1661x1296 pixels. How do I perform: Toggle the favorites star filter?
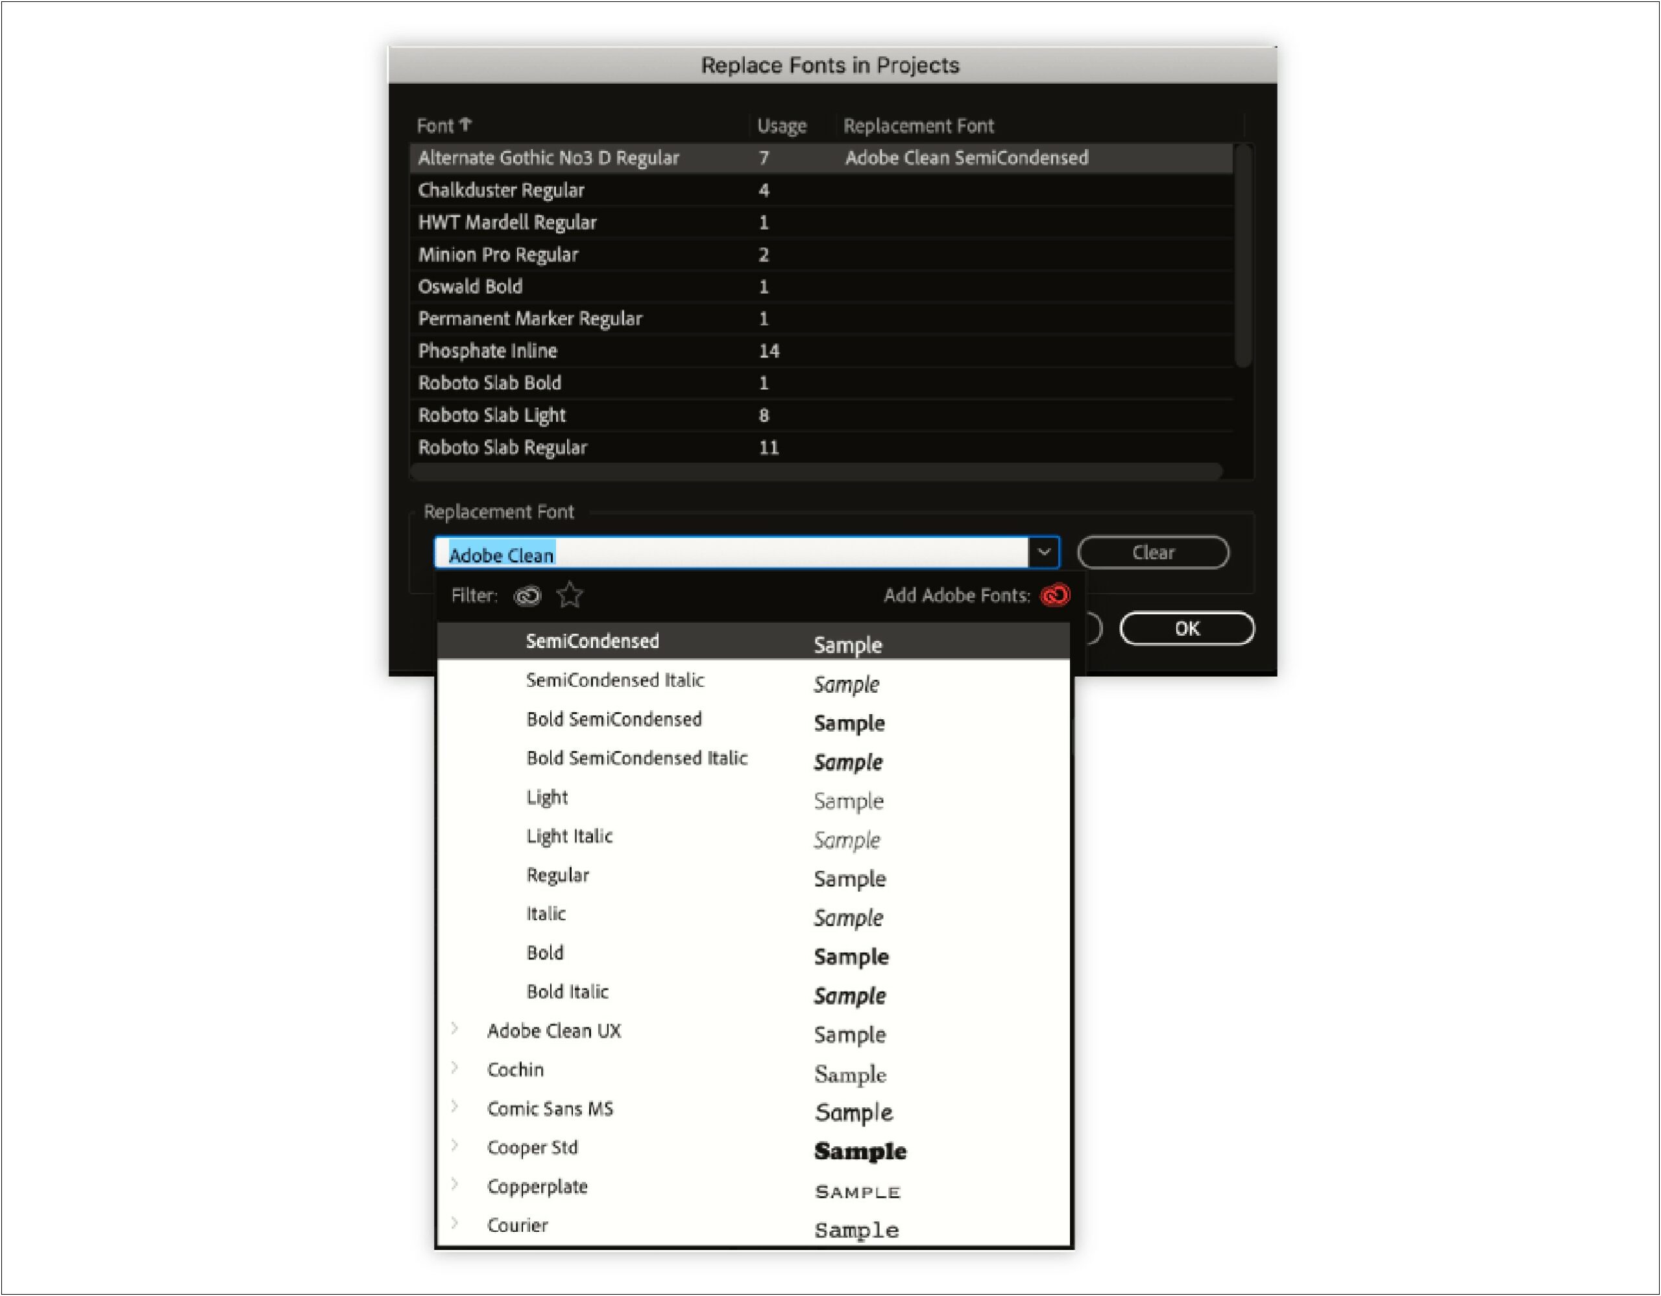click(x=570, y=595)
